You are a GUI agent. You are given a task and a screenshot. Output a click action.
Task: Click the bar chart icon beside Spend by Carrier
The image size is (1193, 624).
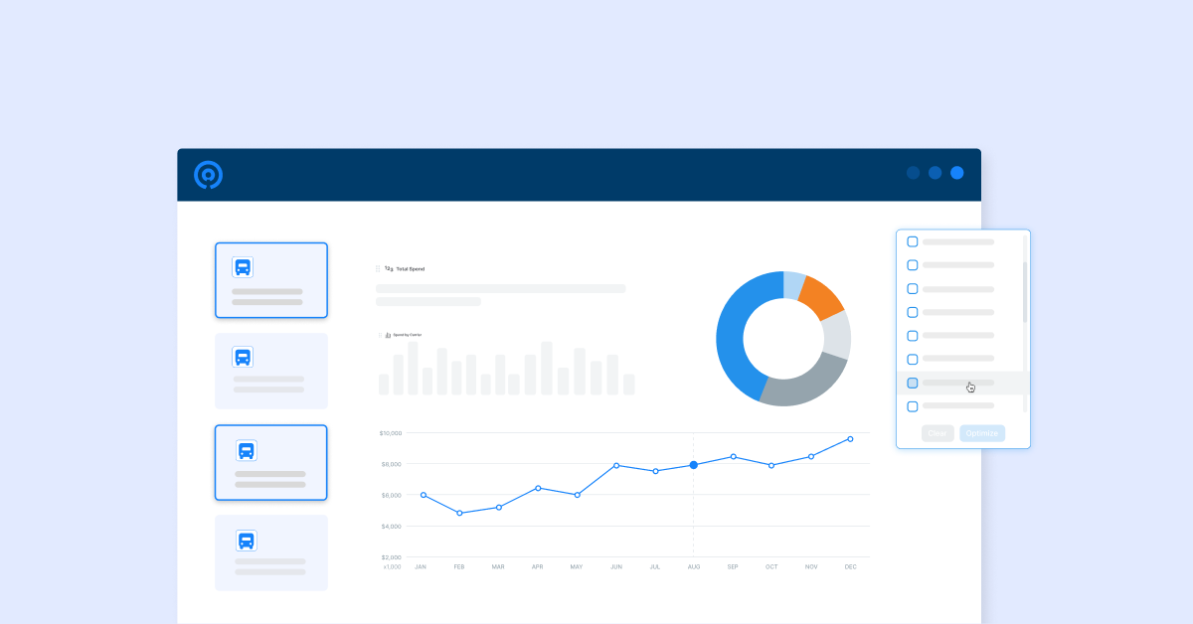tap(388, 336)
